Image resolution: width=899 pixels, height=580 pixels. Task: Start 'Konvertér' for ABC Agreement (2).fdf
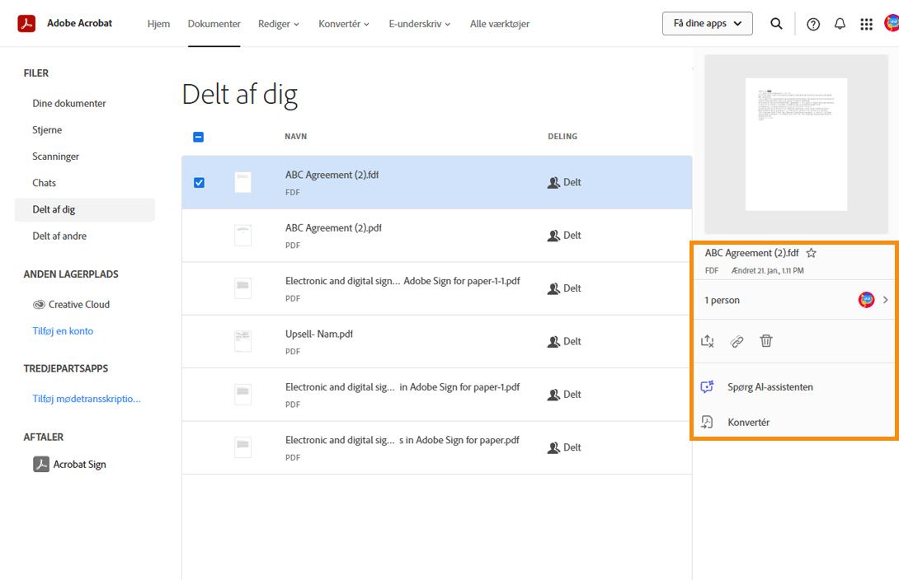(x=746, y=422)
